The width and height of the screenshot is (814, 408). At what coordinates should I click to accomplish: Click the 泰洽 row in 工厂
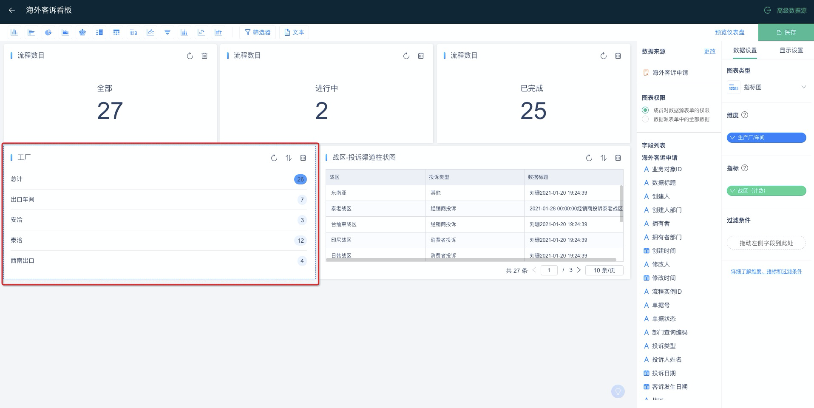[159, 241]
